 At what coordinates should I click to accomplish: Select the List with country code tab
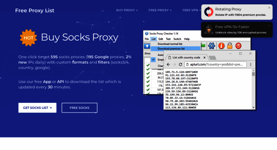186,57
